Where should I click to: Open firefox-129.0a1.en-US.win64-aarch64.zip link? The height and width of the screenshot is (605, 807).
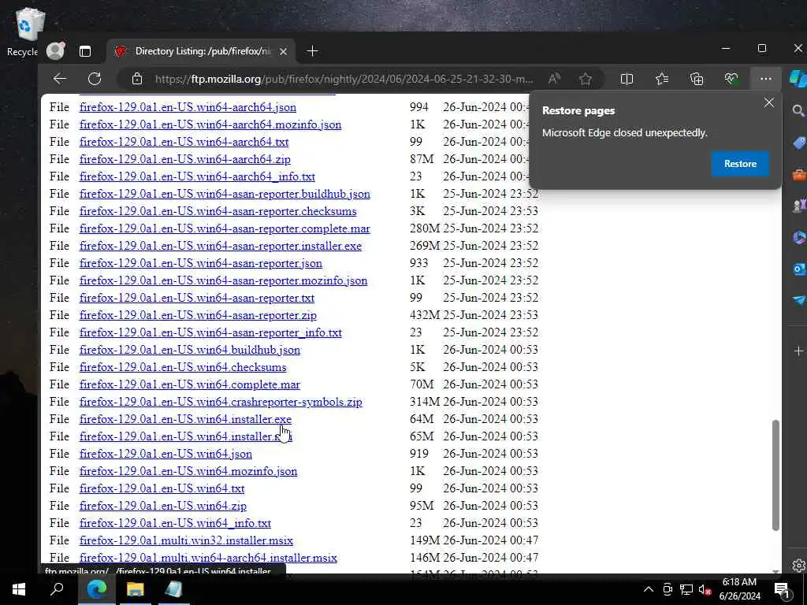(184, 159)
